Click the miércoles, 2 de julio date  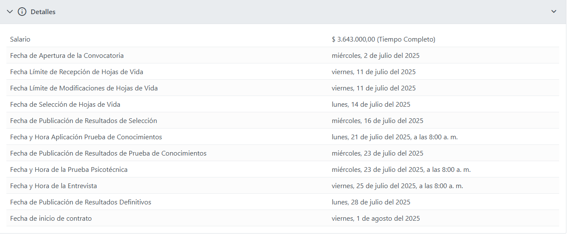(375, 56)
